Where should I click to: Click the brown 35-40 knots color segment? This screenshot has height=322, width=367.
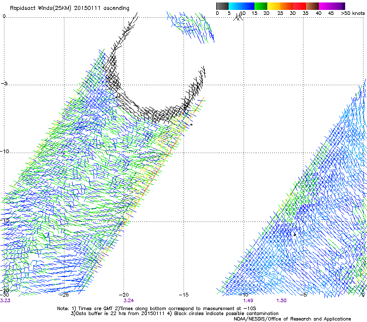(312, 6)
